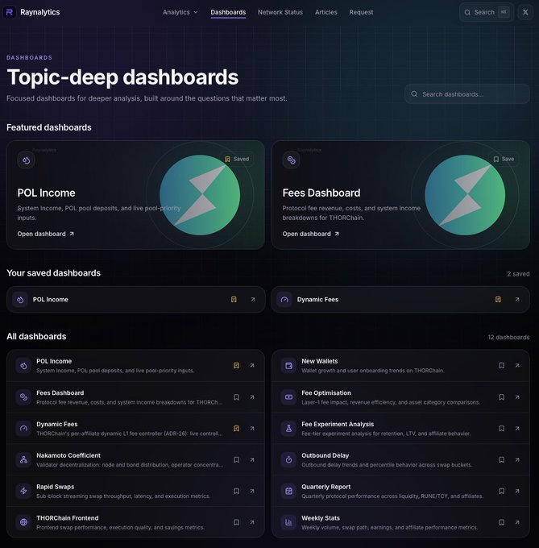The width and height of the screenshot is (539, 548).
Task: Open dashboard link on POL Income card
Action: pos(45,234)
